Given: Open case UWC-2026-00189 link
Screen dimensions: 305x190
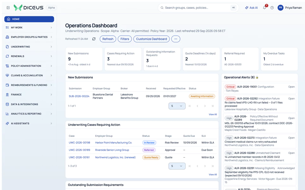Looking at the screenshot, I should pos(79,150).
